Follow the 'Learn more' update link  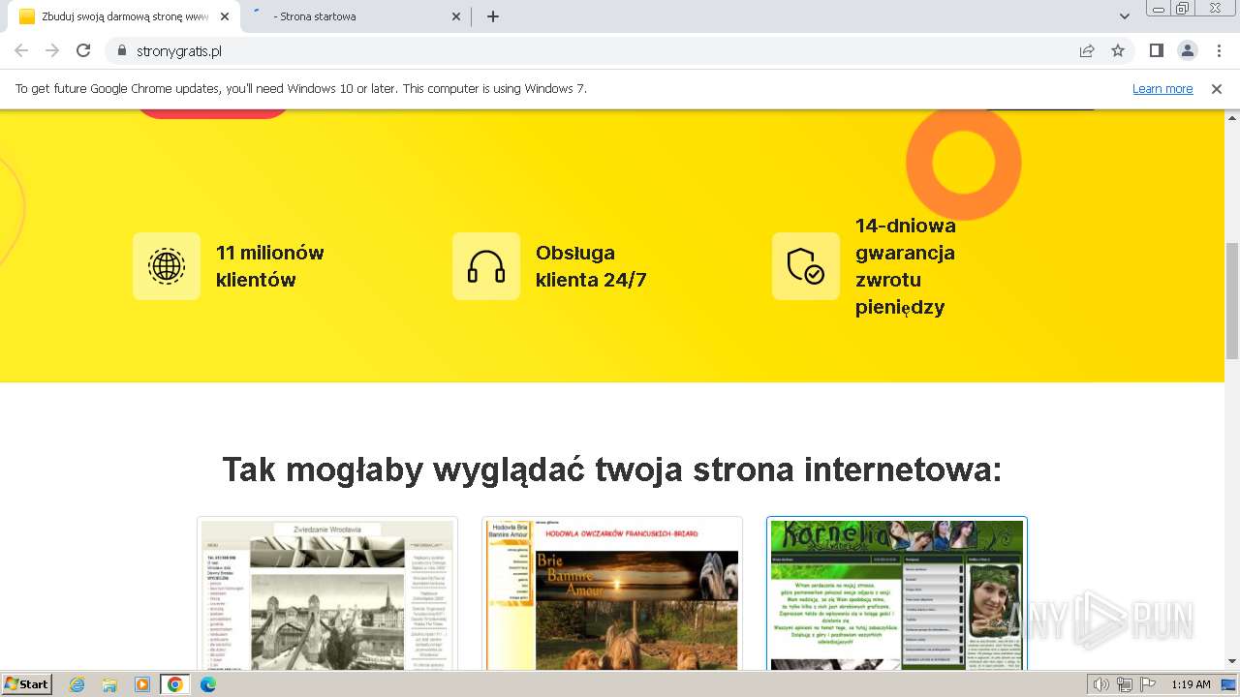pos(1162,89)
